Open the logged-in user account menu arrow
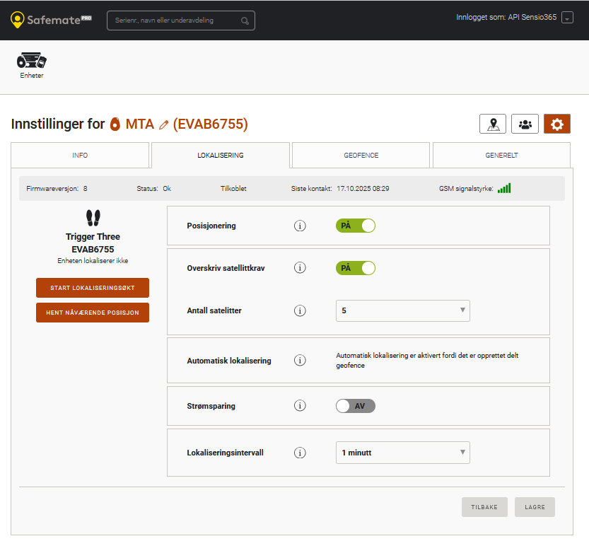589x541 pixels. coord(567,18)
